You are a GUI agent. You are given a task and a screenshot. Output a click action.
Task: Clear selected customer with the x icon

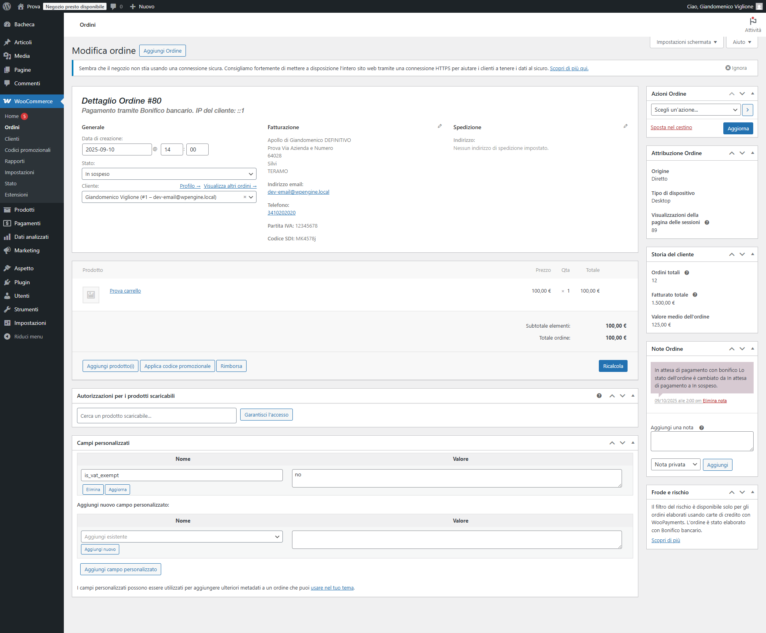point(245,197)
